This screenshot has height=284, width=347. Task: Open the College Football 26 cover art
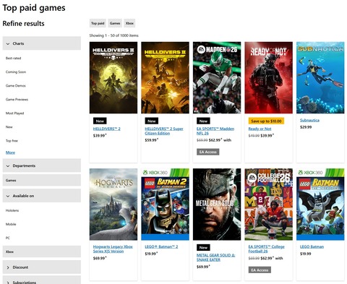click(x=269, y=205)
